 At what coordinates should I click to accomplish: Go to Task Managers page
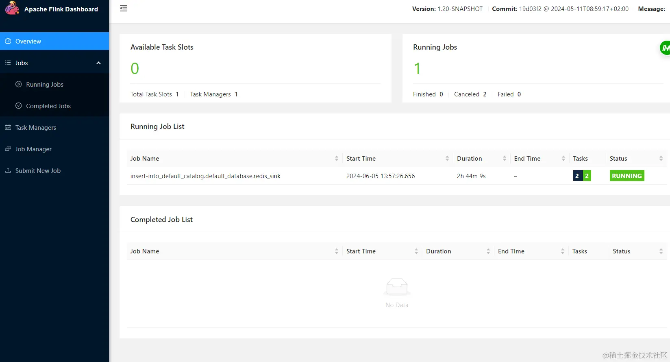[54, 127]
